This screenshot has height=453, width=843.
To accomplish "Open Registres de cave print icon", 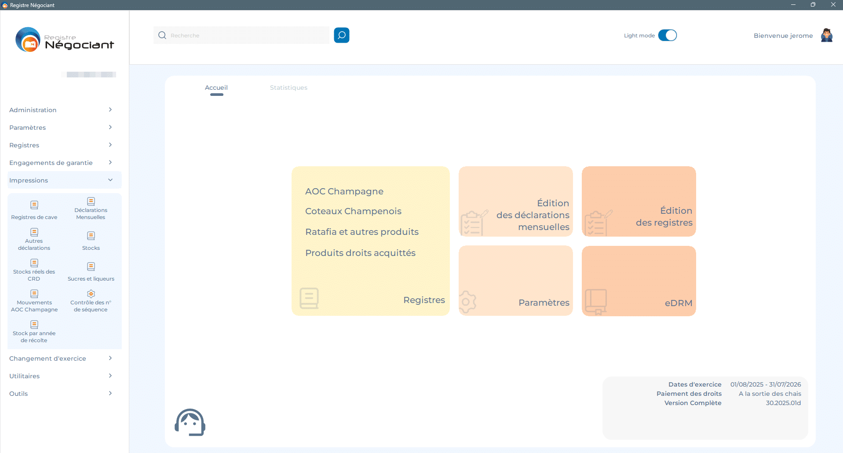I will tap(34, 205).
